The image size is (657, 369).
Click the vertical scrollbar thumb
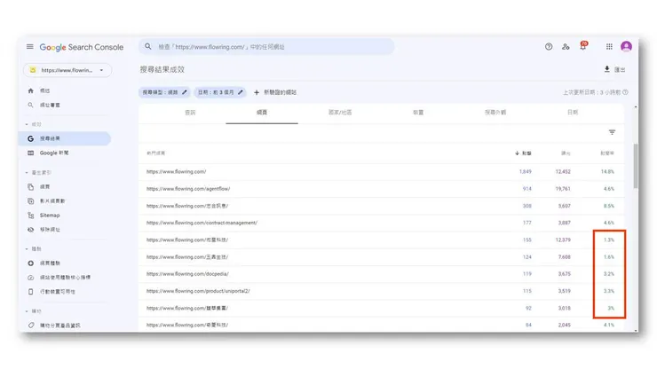[636, 166]
